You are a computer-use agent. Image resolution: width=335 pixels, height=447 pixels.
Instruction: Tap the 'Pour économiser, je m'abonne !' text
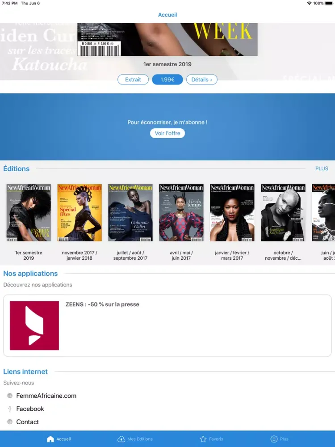click(167, 122)
